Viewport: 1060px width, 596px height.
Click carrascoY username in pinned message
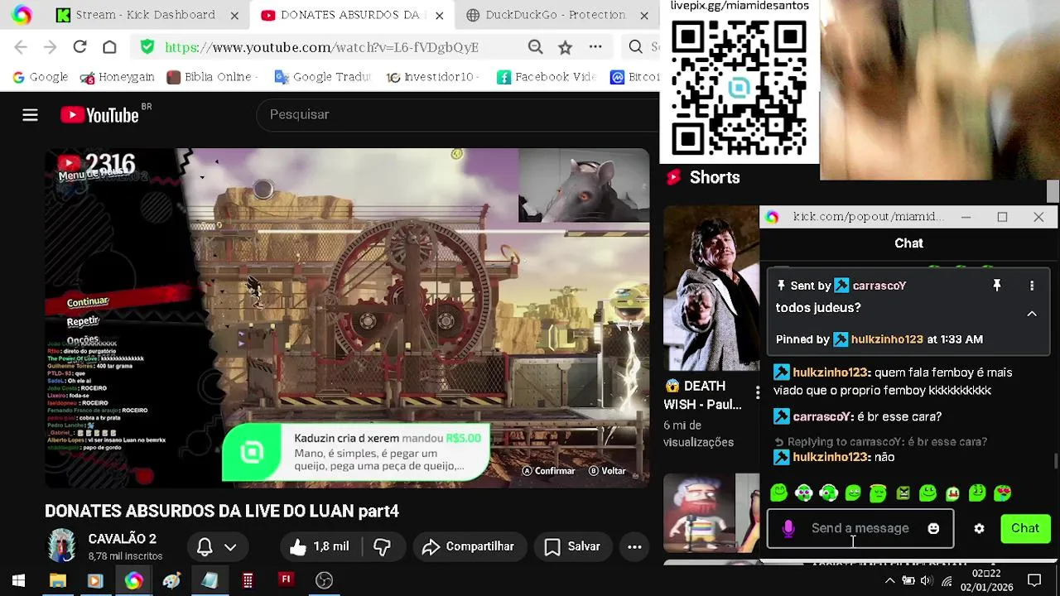pos(879,286)
